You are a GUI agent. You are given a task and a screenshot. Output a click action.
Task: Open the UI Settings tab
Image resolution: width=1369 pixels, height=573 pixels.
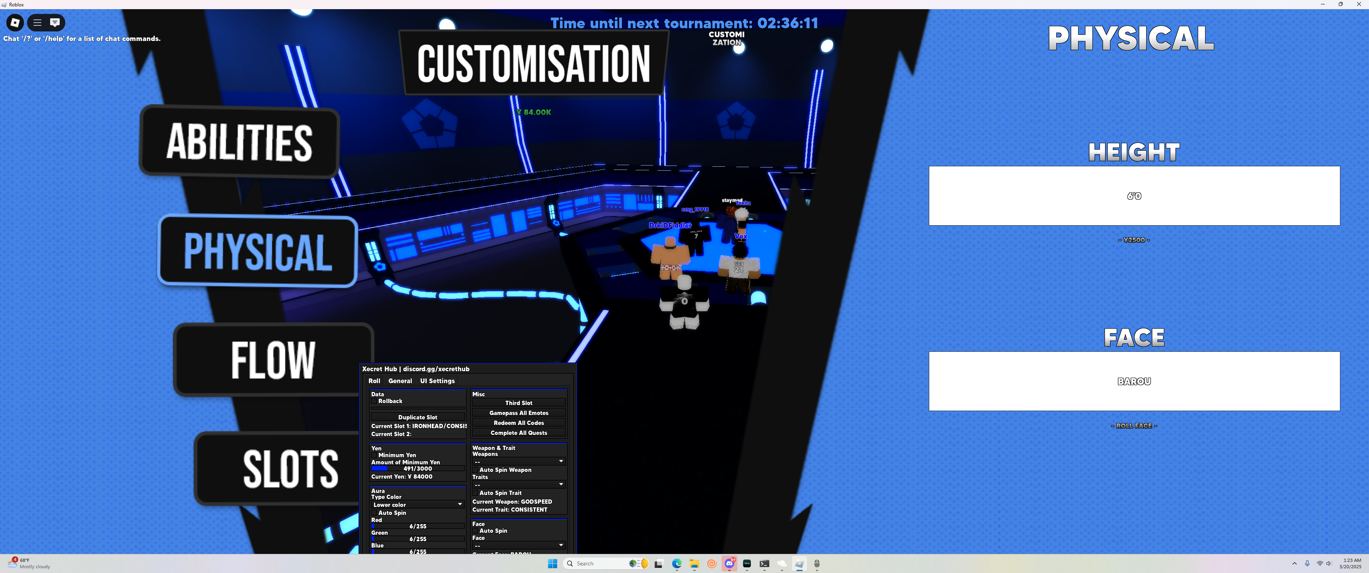(x=437, y=381)
